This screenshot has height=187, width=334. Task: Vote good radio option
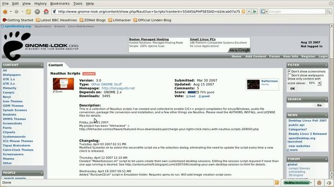(x=200, y=96)
